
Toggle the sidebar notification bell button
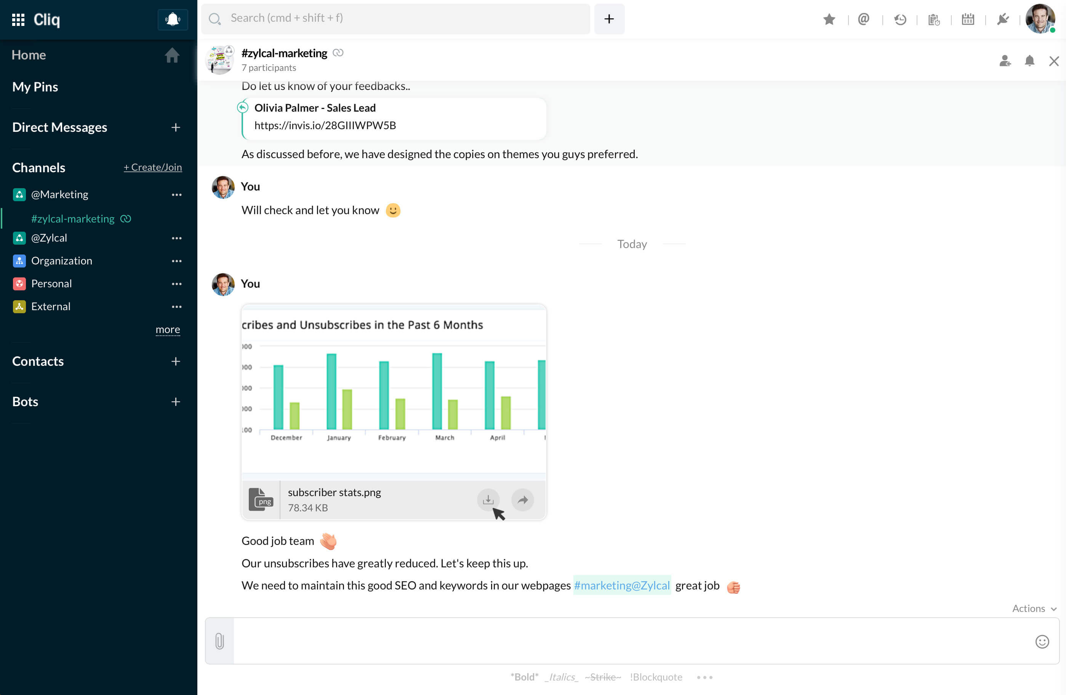[173, 19]
